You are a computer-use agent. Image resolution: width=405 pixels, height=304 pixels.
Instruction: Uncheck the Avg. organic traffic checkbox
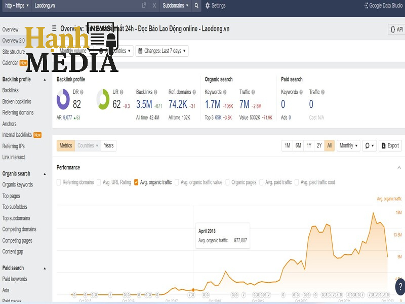(x=136, y=182)
